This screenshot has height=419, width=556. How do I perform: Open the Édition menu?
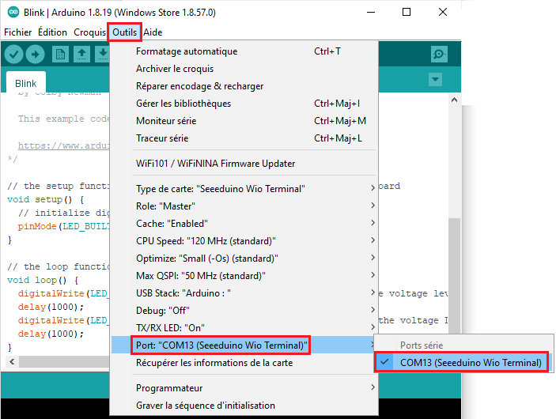pyautogui.click(x=52, y=32)
